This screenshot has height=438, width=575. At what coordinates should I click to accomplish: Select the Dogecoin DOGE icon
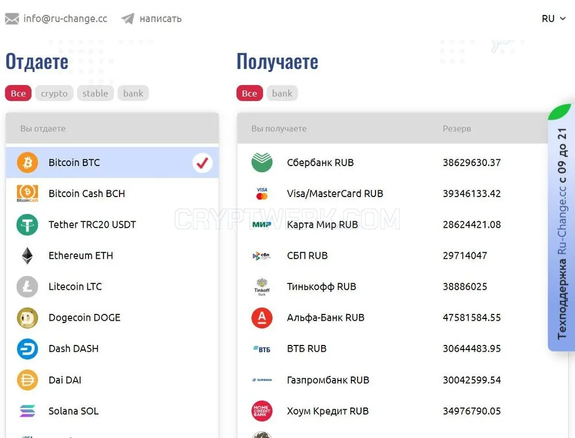(27, 318)
